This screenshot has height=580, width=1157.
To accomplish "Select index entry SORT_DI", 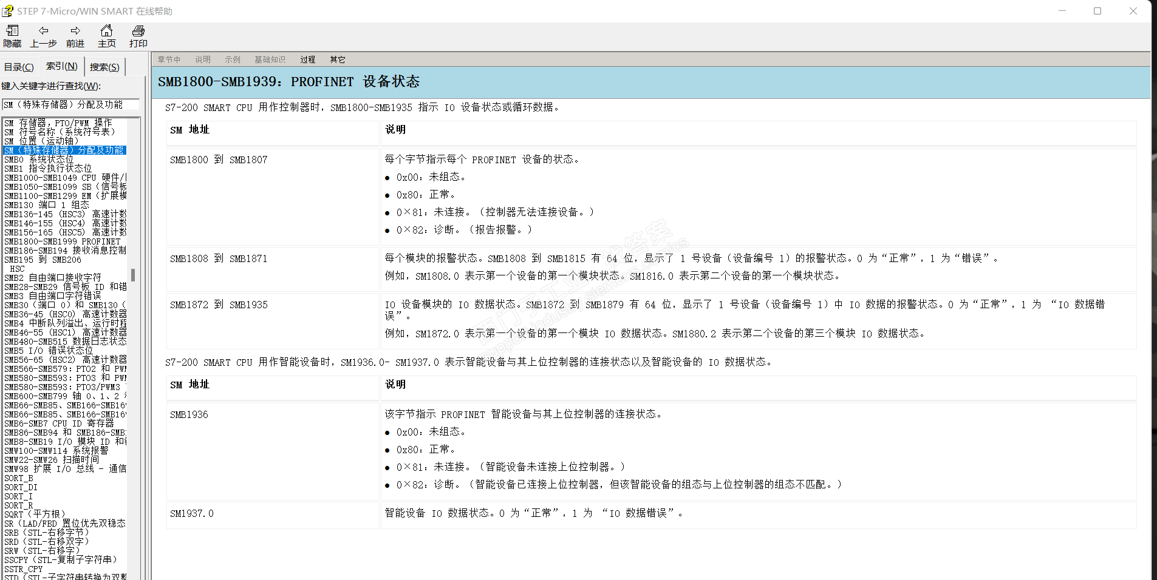I will (21, 487).
